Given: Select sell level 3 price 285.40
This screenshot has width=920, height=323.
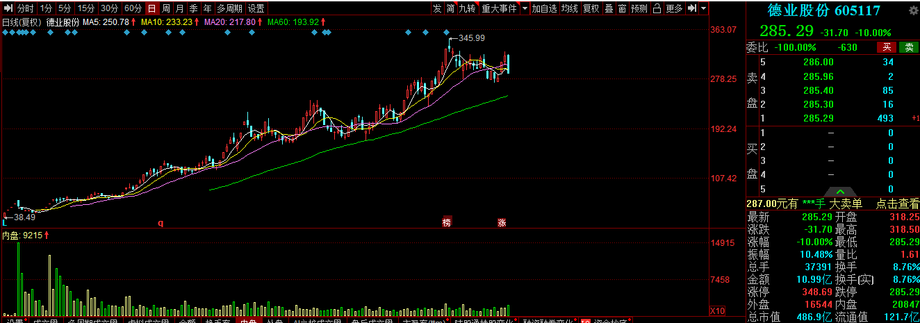Looking at the screenshot, I should [818, 90].
